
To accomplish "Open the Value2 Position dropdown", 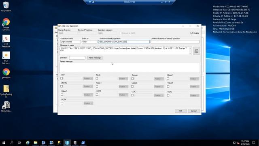I will point(88,95).
